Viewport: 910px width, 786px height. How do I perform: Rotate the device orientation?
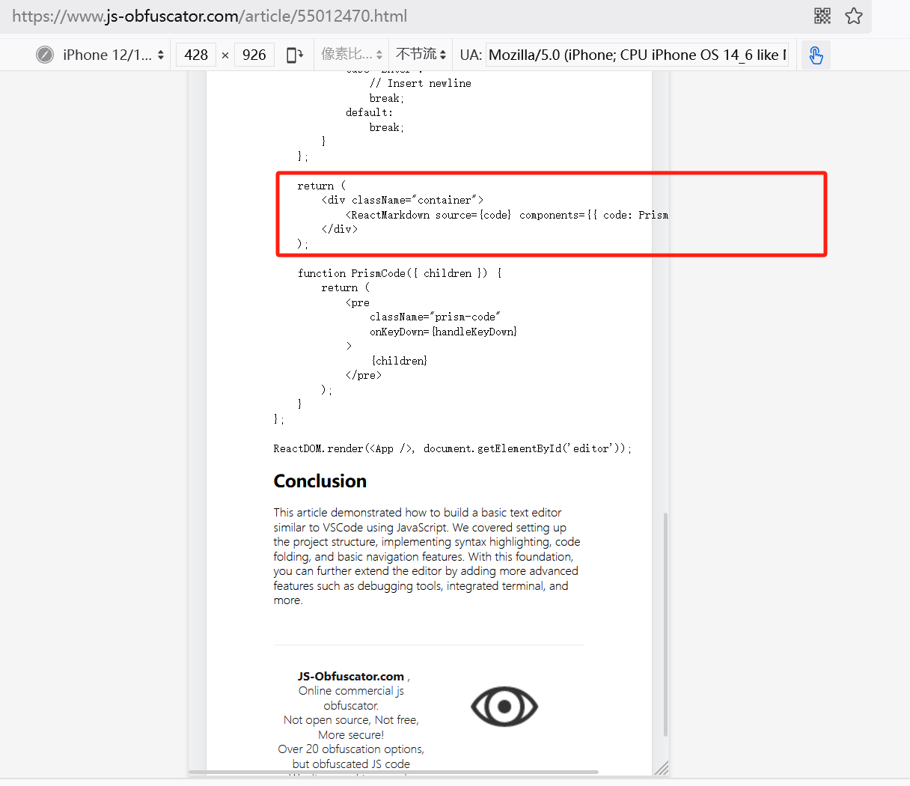pyautogui.click(x=294, y=54)
